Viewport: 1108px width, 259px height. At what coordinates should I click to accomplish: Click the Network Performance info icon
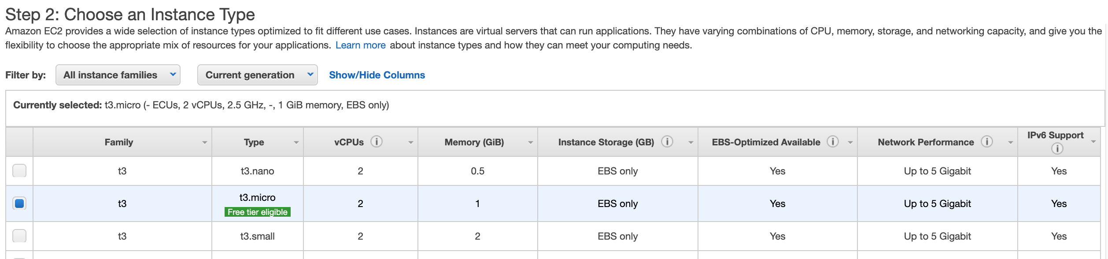coord(987,141)
